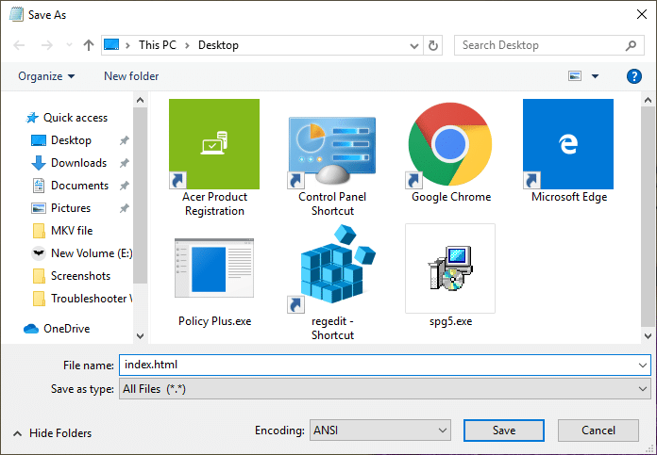Expand the Save as type dropdown
657x455 pixels.
pos(384,388)
